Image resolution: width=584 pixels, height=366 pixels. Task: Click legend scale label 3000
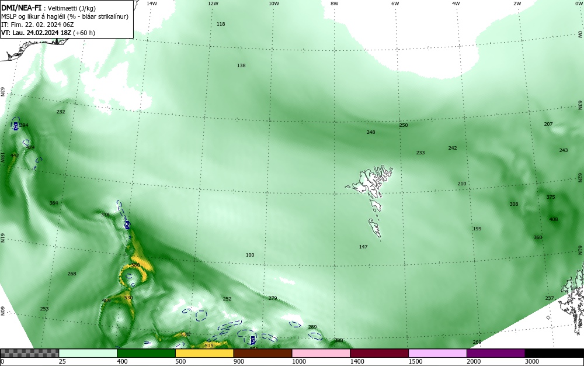(x=532, y=361)
